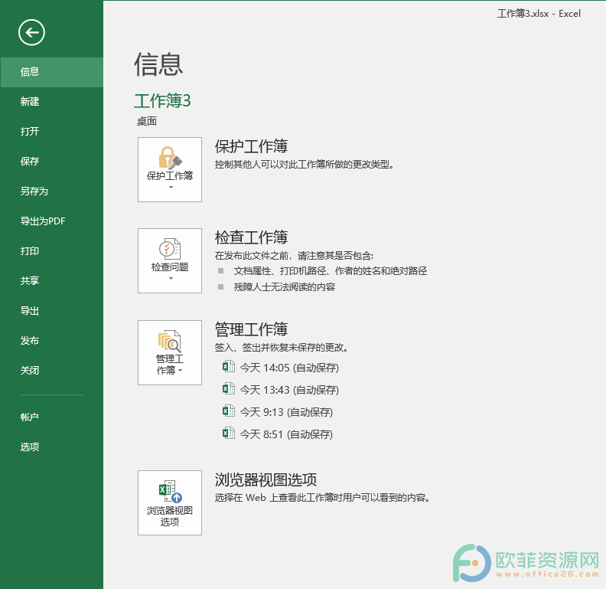Click the 浏览器视图选项 button label
The width and height of the screenshot is (606, 589).
pos(170,516)
